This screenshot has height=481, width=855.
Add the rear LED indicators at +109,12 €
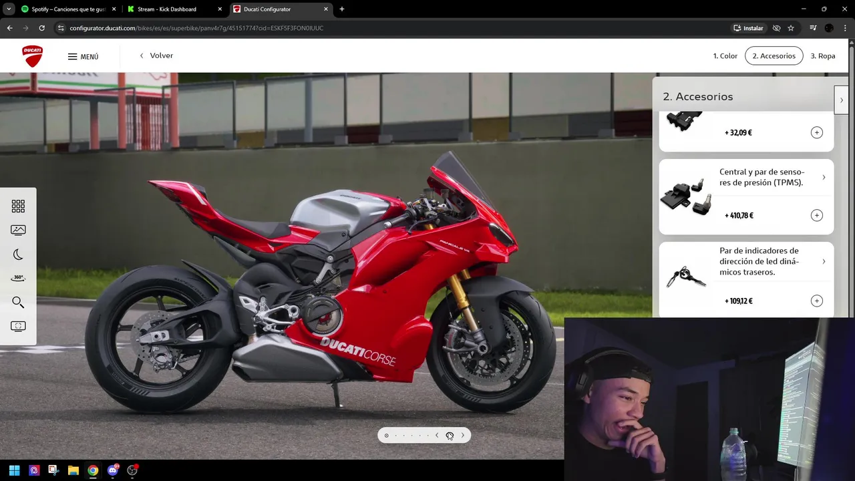click(x=816, y=301)
